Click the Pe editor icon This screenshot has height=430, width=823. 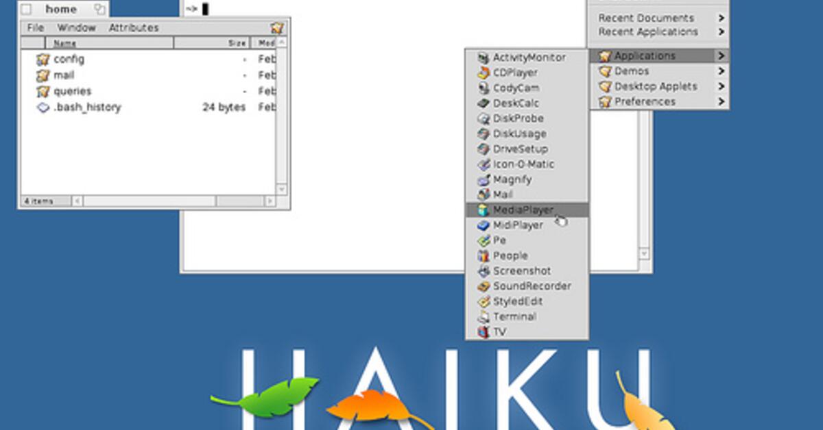click(483, 240)
